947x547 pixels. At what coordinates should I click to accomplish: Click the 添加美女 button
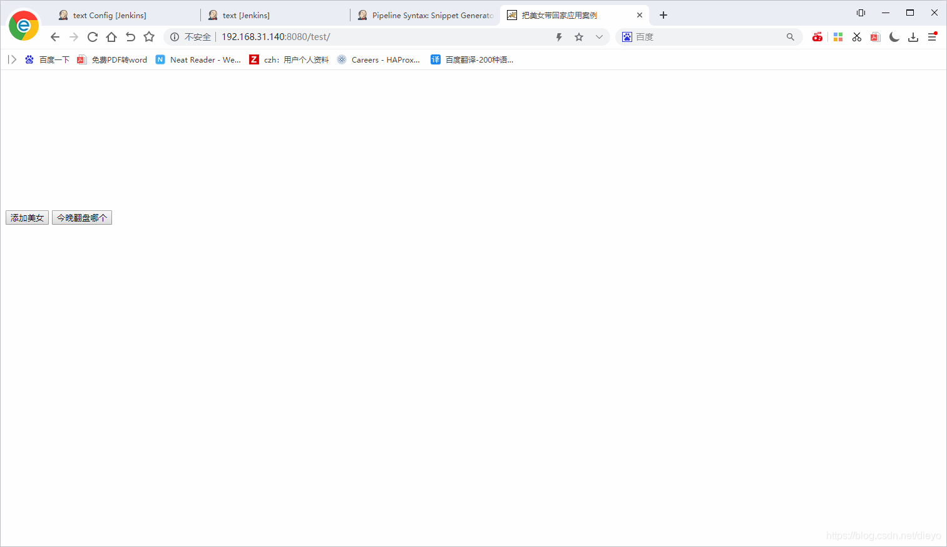coord(27,218)
